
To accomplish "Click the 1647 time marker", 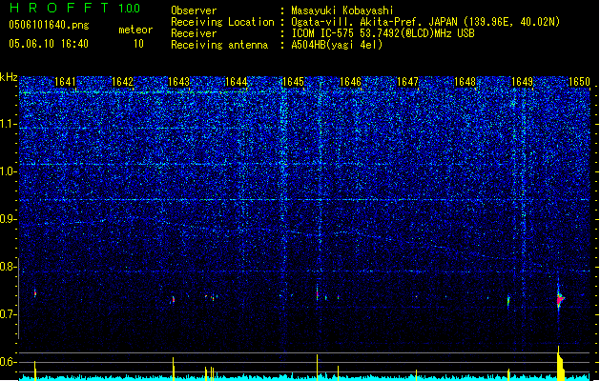I will [x=407, y=82].
